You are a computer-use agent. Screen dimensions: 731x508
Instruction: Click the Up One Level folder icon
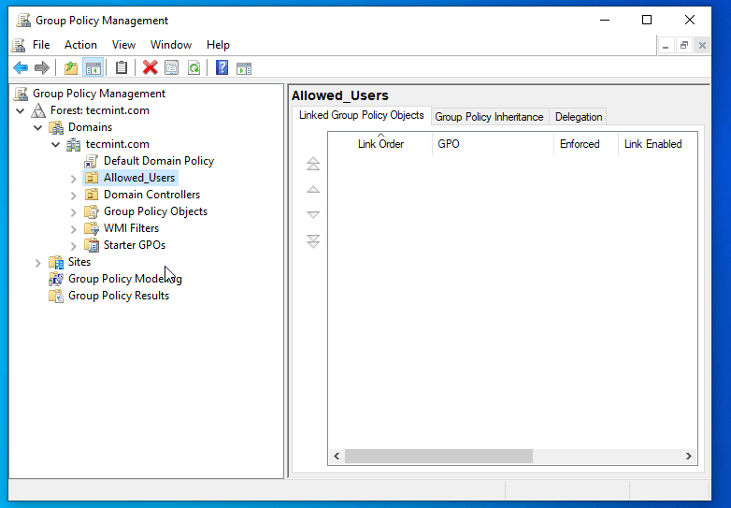(71, 67)
